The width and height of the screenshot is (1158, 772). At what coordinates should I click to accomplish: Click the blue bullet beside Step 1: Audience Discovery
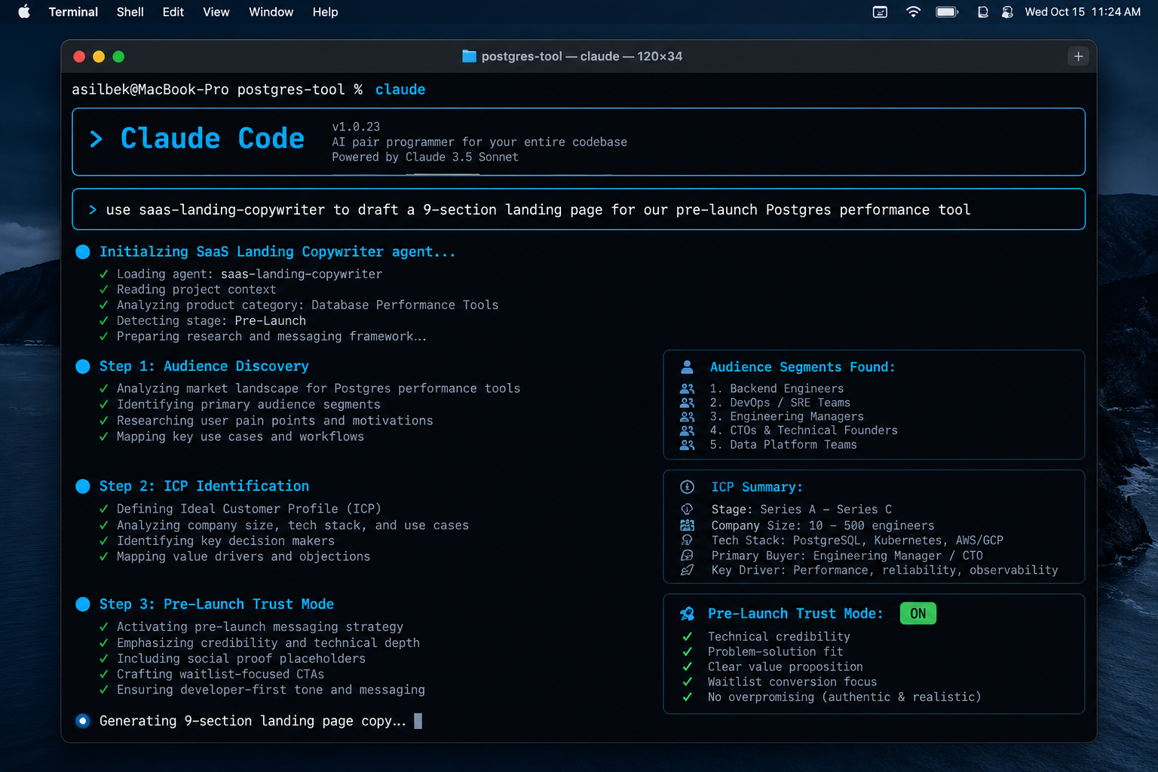pyautogui.click(x=83, y=366)
